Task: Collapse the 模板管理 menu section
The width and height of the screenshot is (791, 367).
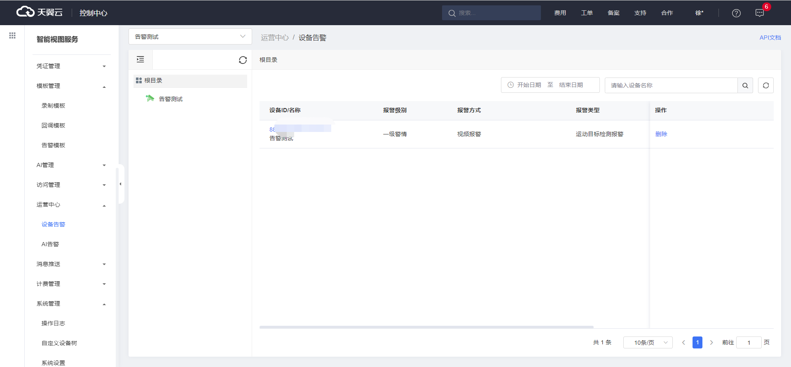Action: (71, 86)
